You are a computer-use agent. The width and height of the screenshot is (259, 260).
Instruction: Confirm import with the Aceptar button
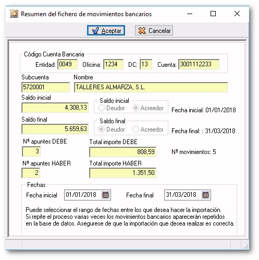106,30
